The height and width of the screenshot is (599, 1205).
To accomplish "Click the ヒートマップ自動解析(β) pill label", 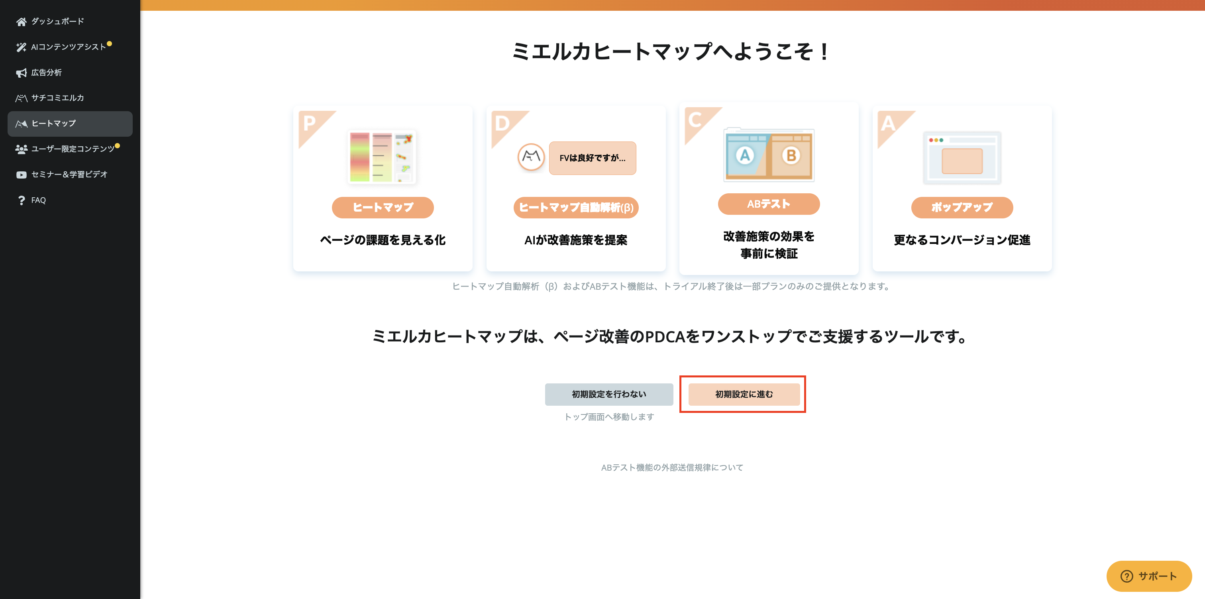I will point(576,207).
